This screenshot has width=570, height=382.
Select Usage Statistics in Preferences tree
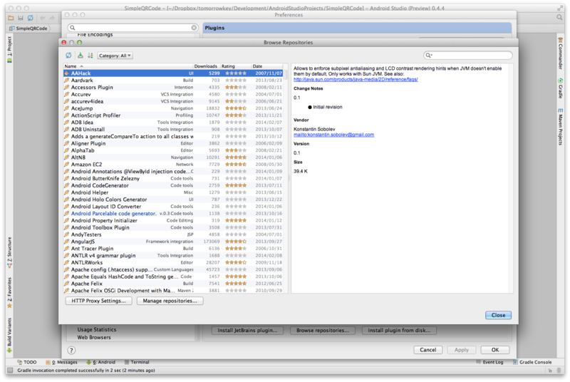pyautogui.click(x=97, y=330)
